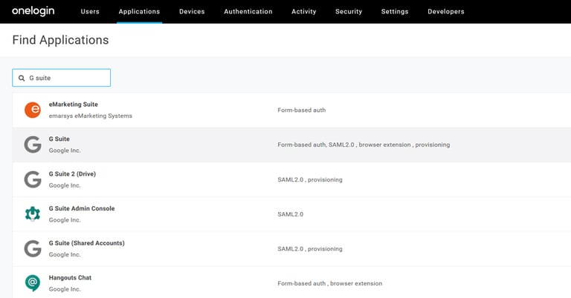Click the G Suite Google logo icon

(x=33, y=145)
